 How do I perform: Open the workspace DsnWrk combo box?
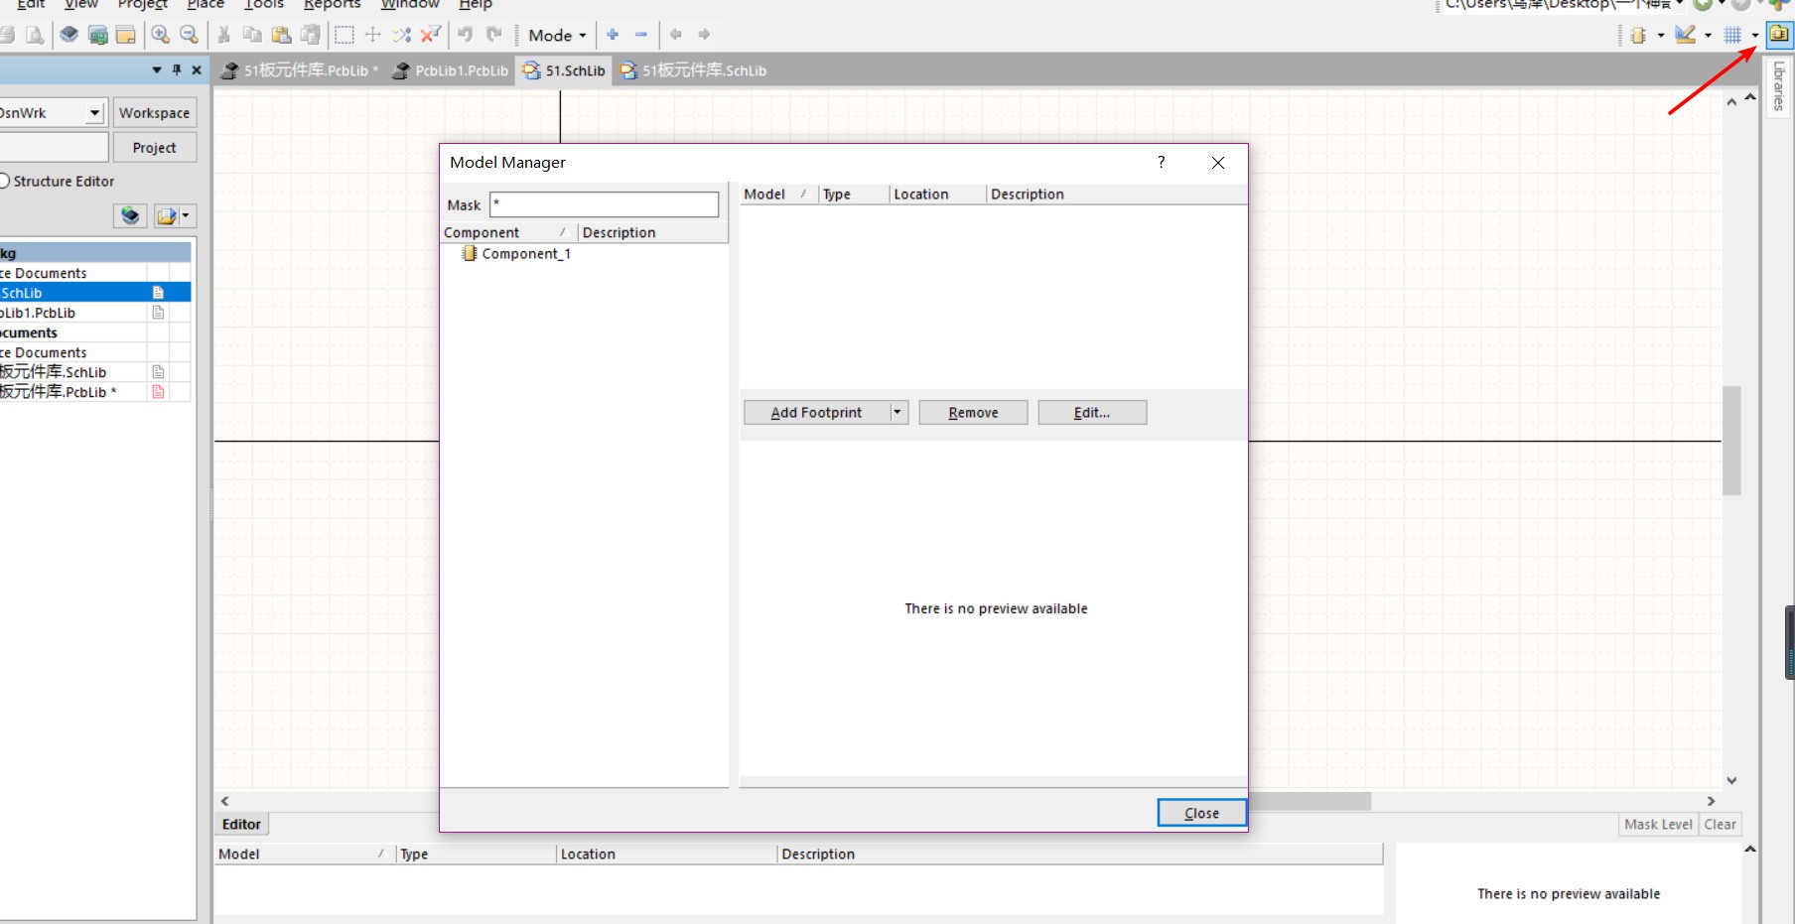point(52,112)
